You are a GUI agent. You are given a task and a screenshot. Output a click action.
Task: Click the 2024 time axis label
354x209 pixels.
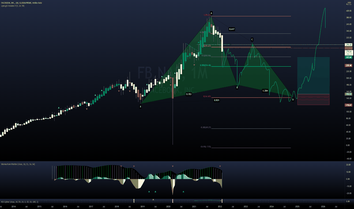pyautogui.click(x=272, y=206)
